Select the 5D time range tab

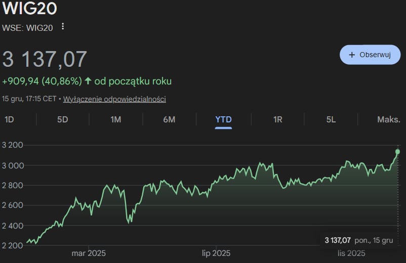point(62,119)
